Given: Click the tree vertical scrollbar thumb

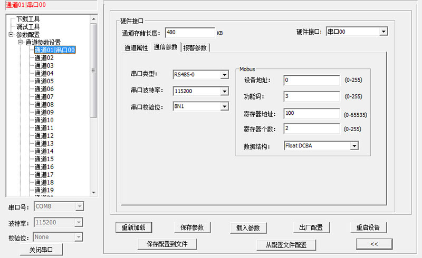Looking at the screenshot, I should pyautogui.click(x=93, y=71).
